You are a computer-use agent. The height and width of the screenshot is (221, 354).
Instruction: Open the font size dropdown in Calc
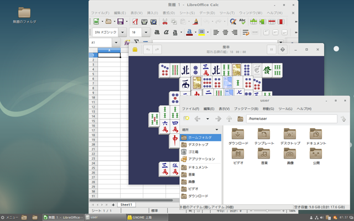(x=146, y=32)
